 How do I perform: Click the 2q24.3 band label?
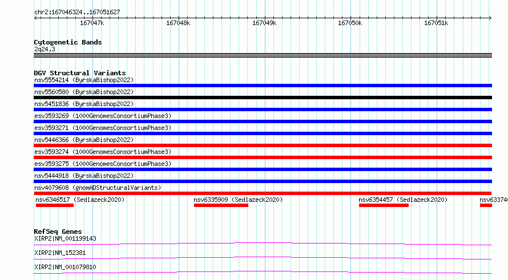coord(45,49)
